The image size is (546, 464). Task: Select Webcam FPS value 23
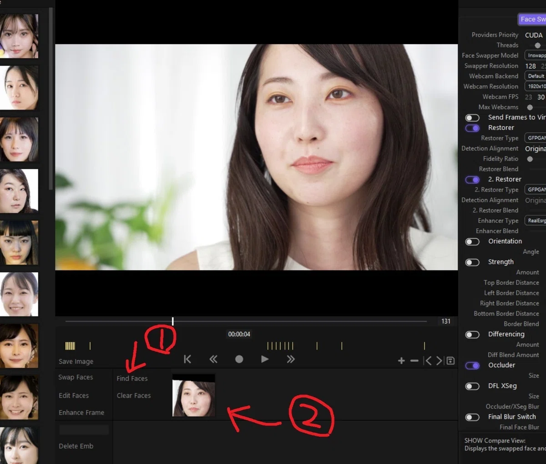[x=528, y=97]
